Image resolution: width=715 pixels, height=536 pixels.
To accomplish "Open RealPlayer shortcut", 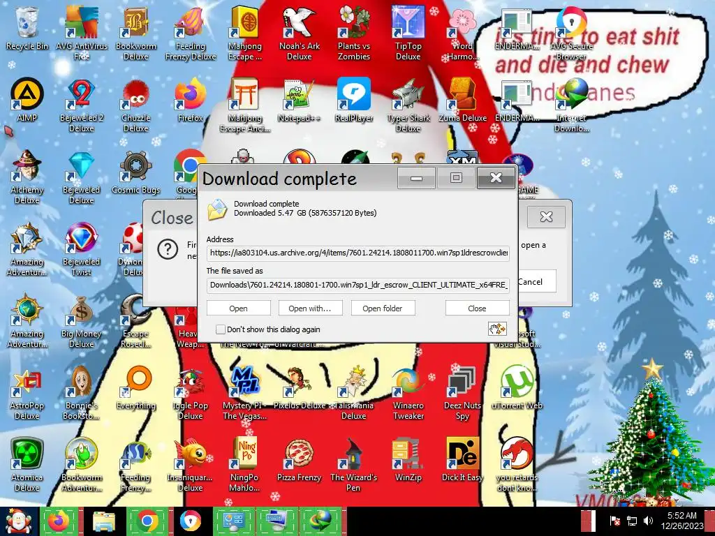I will [x=354, y=99].
